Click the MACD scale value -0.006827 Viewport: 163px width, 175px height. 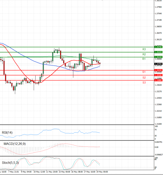click(x=159, y=155)
